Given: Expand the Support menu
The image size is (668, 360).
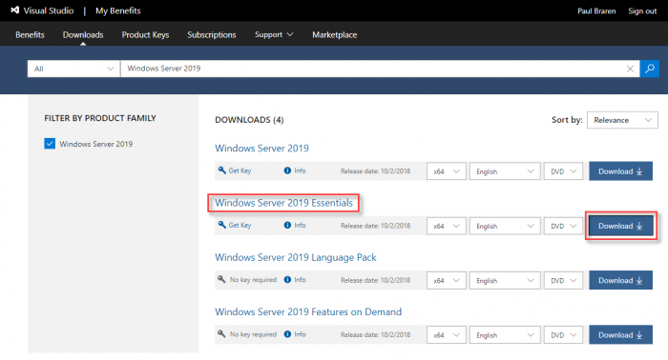Looking at the screenshot, I should 274,34.
